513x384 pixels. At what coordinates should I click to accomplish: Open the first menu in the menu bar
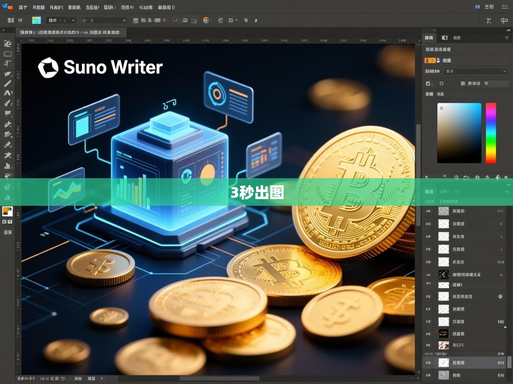(x=23, y=7)
